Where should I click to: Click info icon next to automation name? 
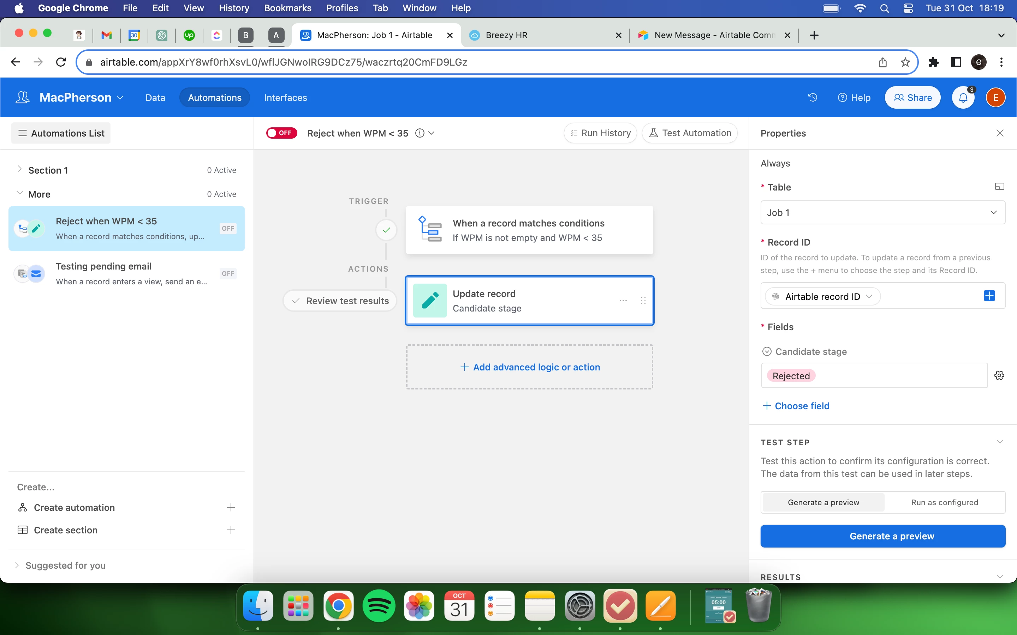pyautogui.click(x=420, y=133)
